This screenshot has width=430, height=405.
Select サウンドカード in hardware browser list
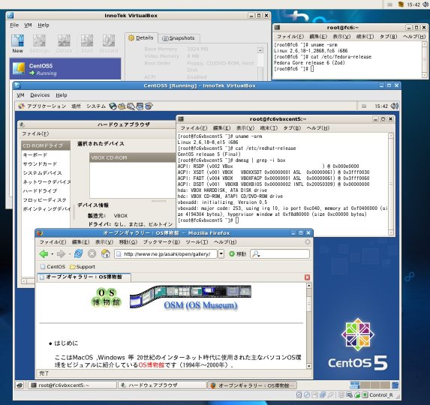40,163
